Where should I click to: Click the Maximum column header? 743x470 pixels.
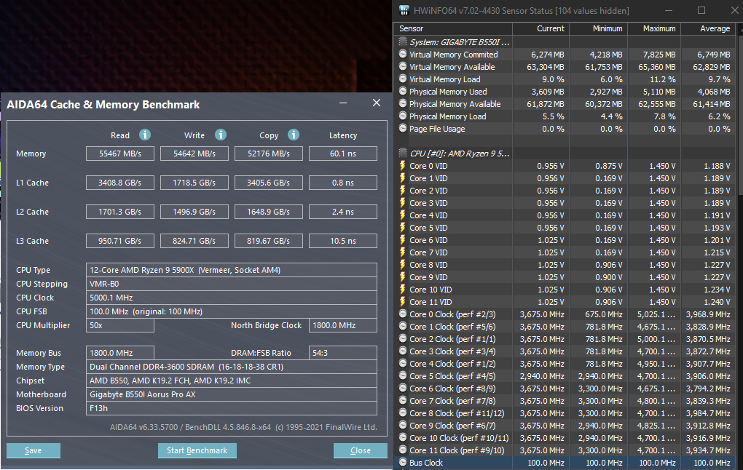point(654,28)
